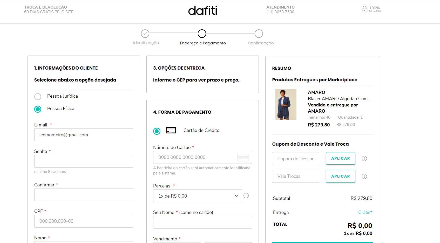Click the credit card icon beside Cartão de Crédito
Screen dimensions: 440x243
(x=171, y=130)
